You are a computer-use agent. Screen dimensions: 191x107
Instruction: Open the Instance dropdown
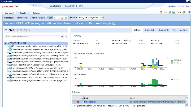91,18
